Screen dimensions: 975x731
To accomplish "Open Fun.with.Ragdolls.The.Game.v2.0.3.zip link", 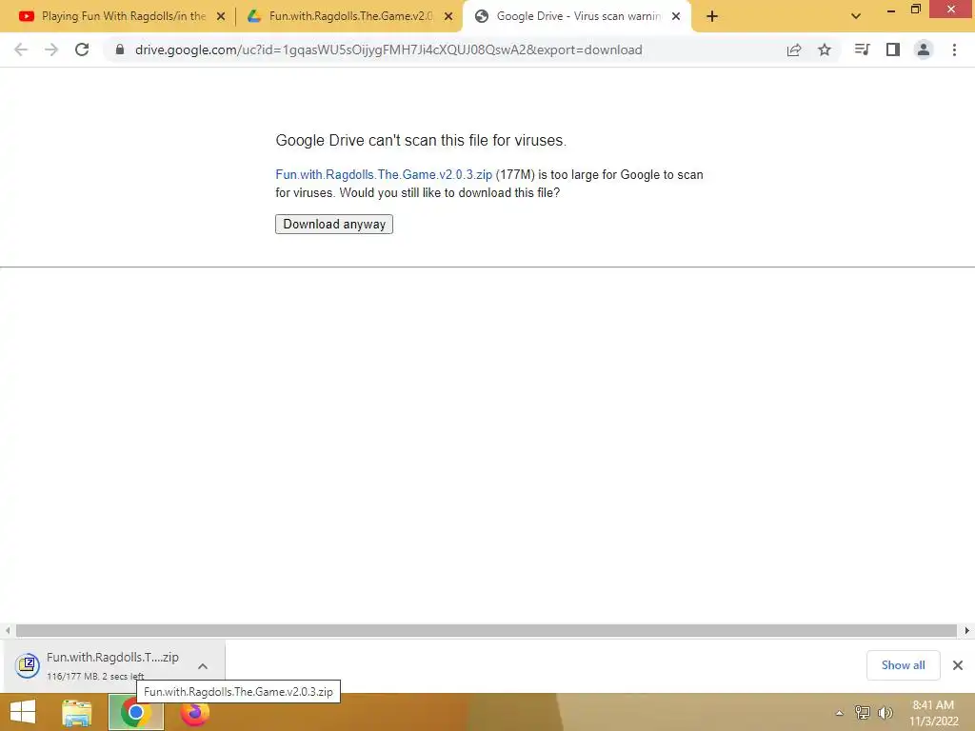I will 384,175.
